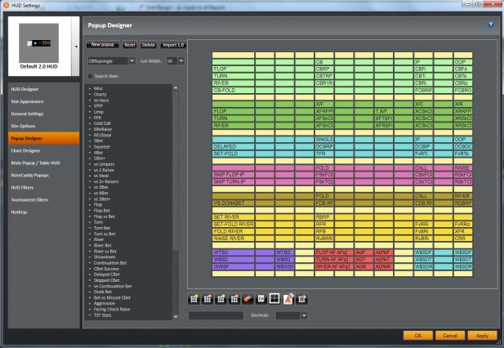Viewport: 504px width, 348px height.
Task: Expand the Continuation Bet stats category
Action: pos(90,263)
